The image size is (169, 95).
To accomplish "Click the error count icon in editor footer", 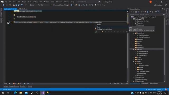I will pos(14,84).
